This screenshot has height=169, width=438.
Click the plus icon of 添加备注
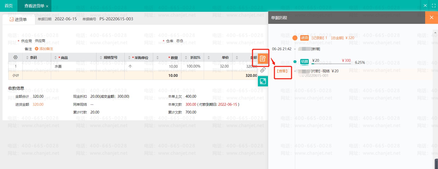click(37, 49)
